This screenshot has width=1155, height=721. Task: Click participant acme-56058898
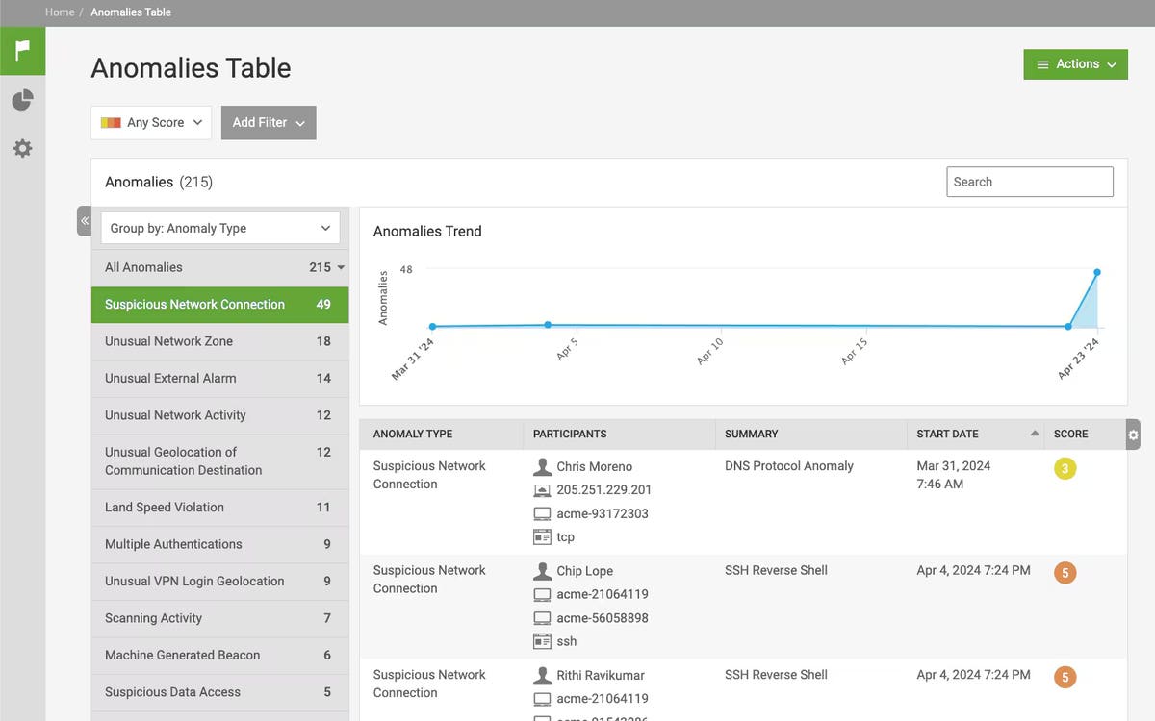[x=603, y=618]
